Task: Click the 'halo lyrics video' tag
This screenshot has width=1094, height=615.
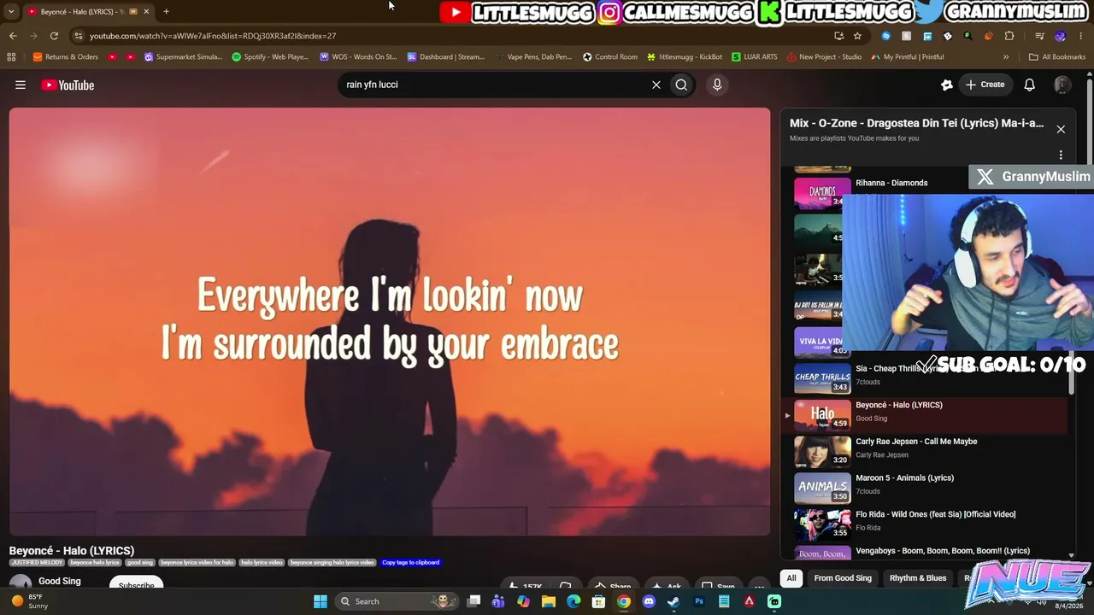Action: 262,563
